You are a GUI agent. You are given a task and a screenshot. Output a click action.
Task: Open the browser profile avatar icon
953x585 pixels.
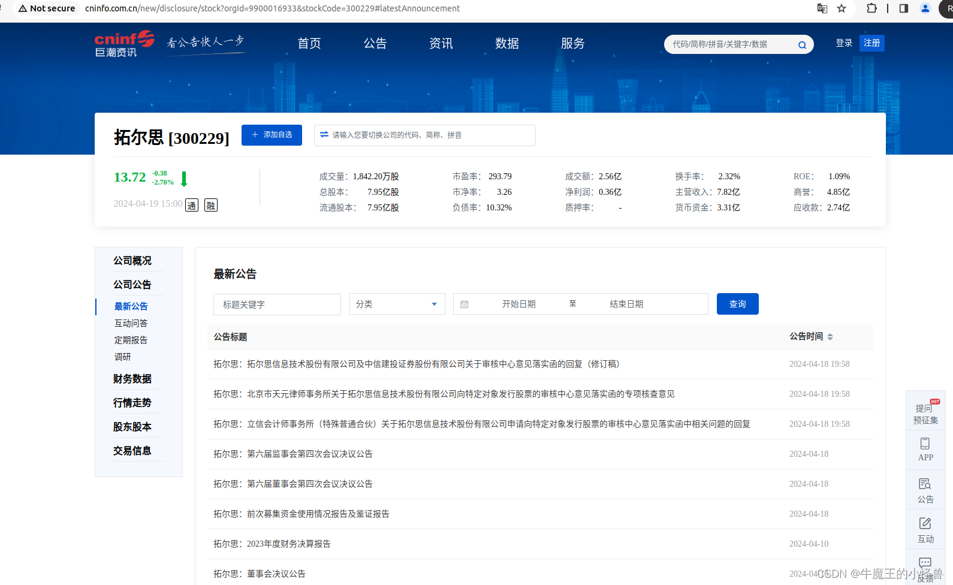coord(925,8)
